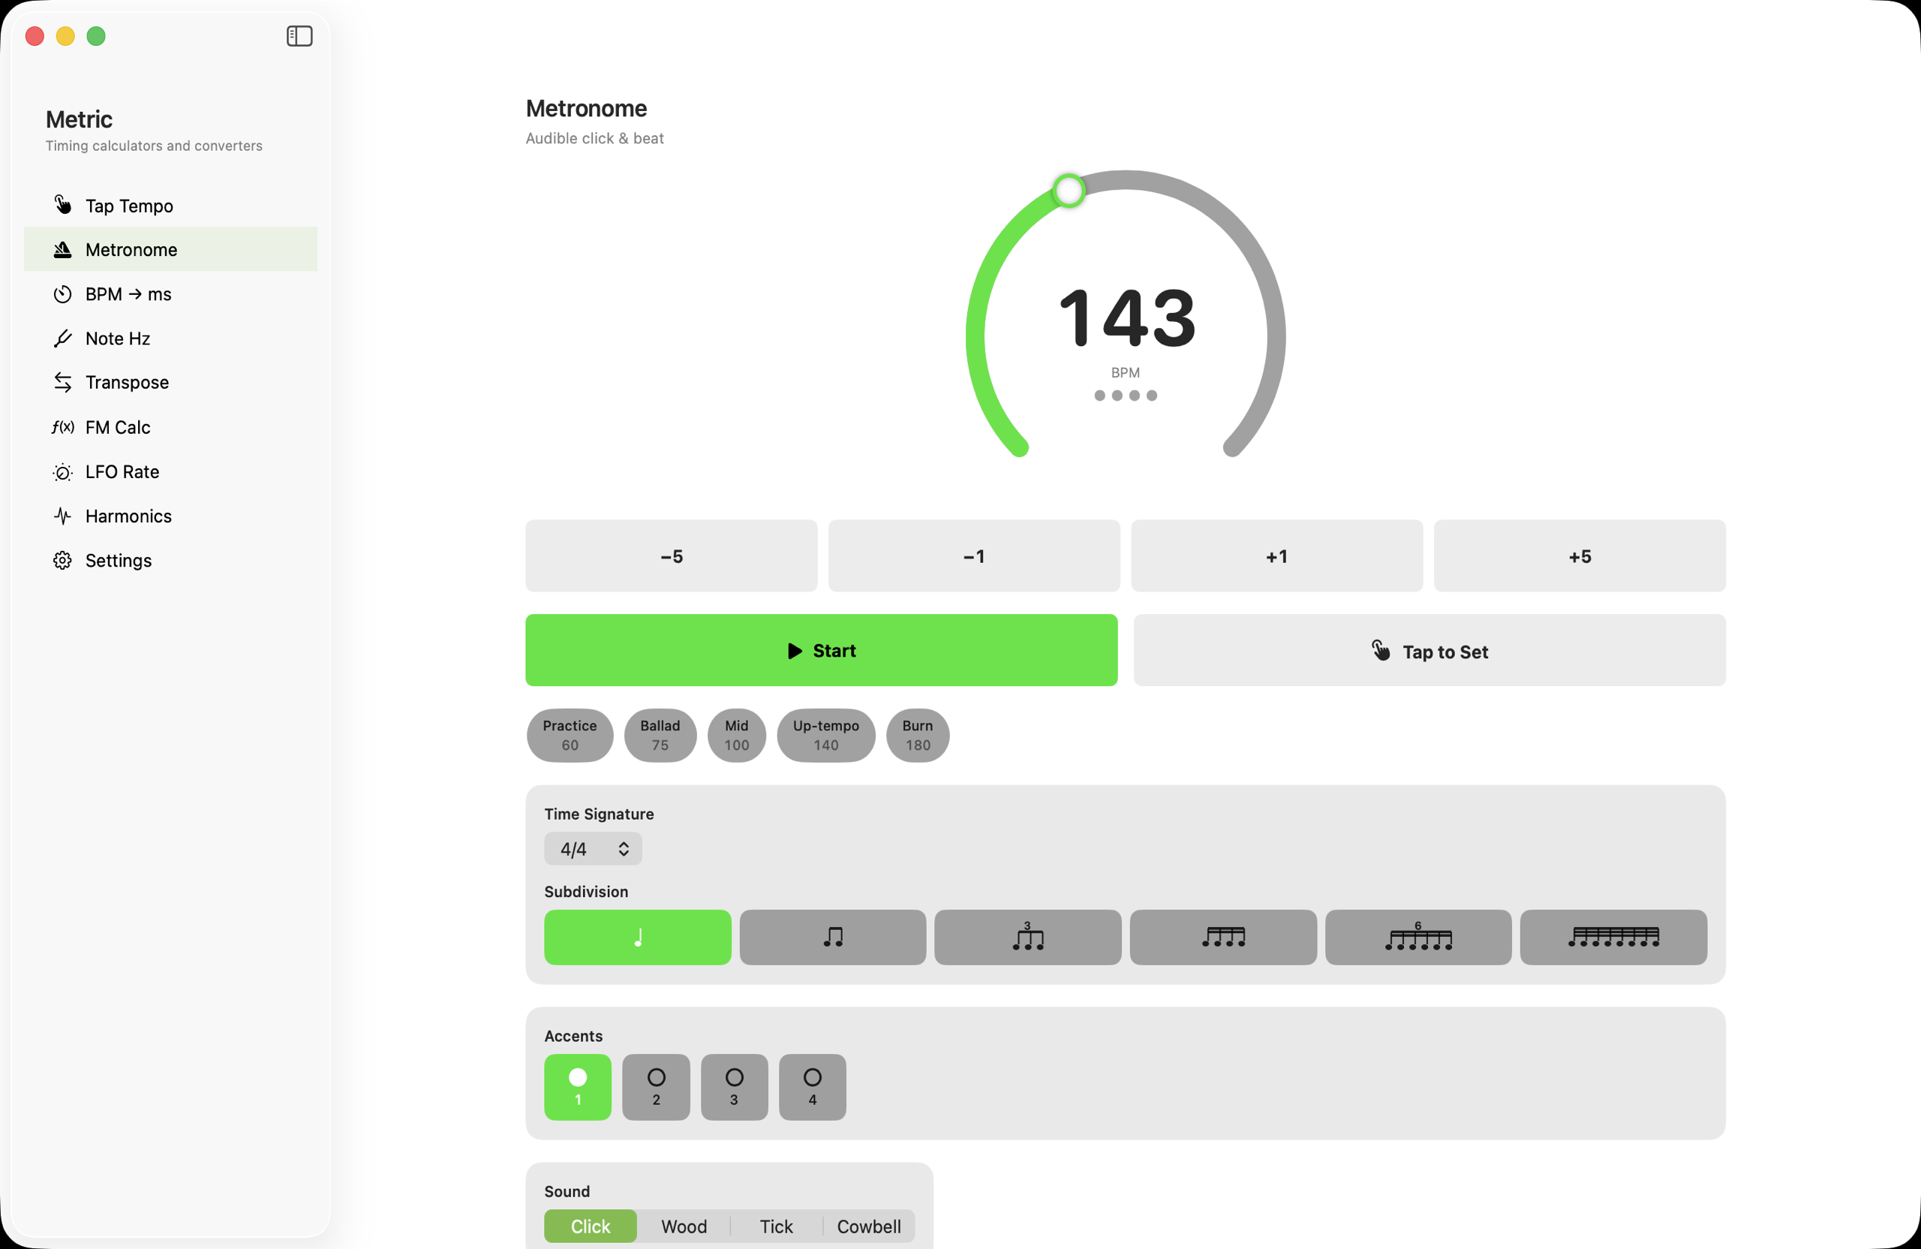Click the FM Calc function icon
Screen dimensions: 1921x1249
coord(62,427)
